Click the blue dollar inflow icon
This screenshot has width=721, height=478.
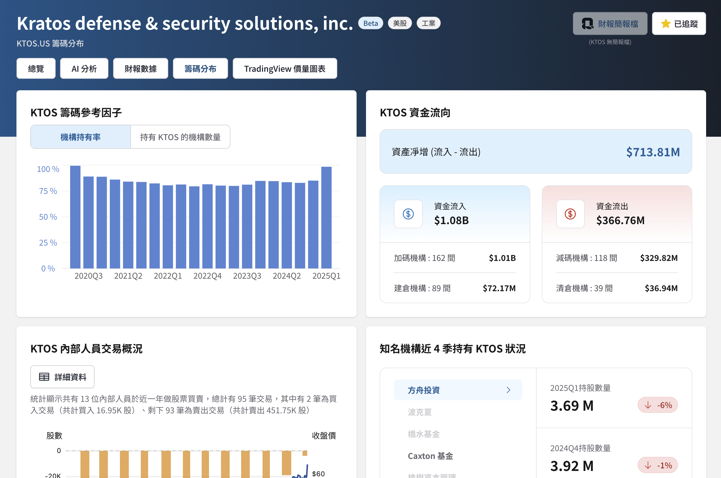408,214
